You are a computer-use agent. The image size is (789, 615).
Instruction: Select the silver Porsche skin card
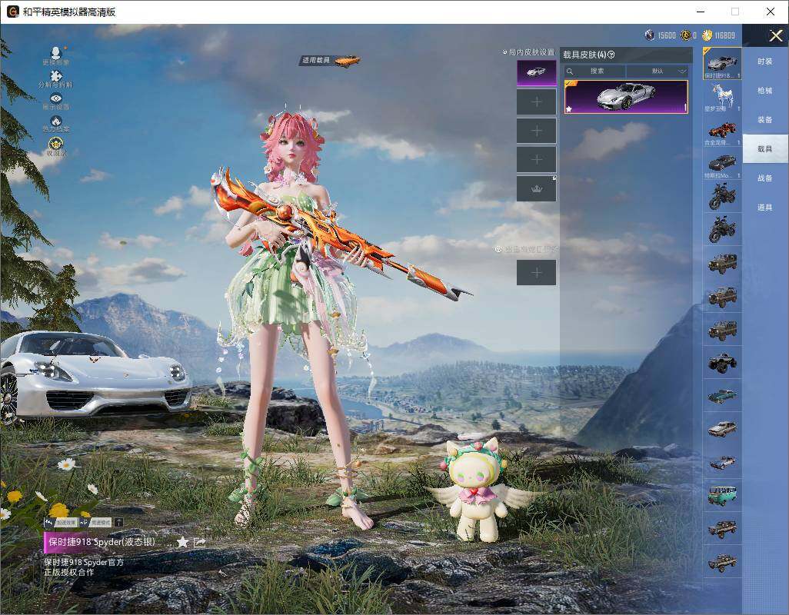pyautogui.click(x=626, y=97)
